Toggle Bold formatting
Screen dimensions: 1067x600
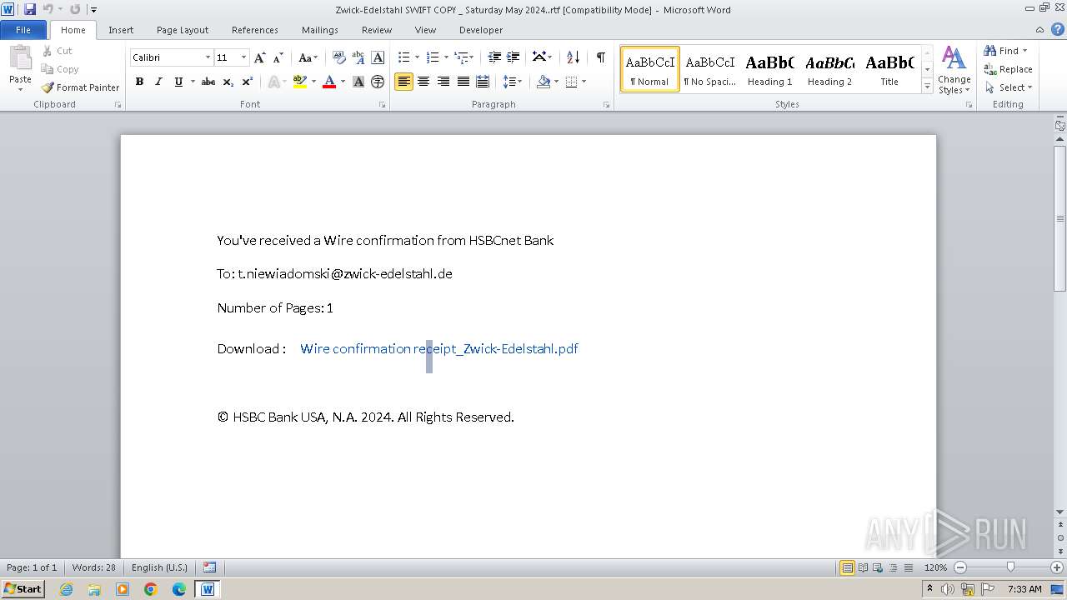139,82
